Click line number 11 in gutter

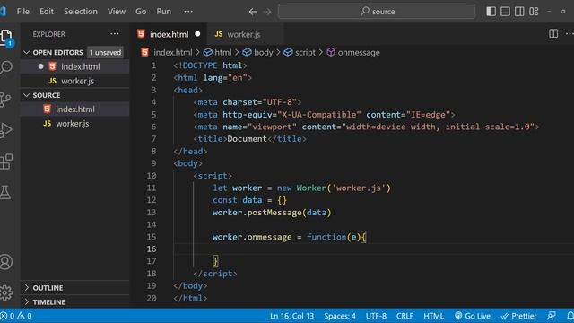(x=152, y=188)
